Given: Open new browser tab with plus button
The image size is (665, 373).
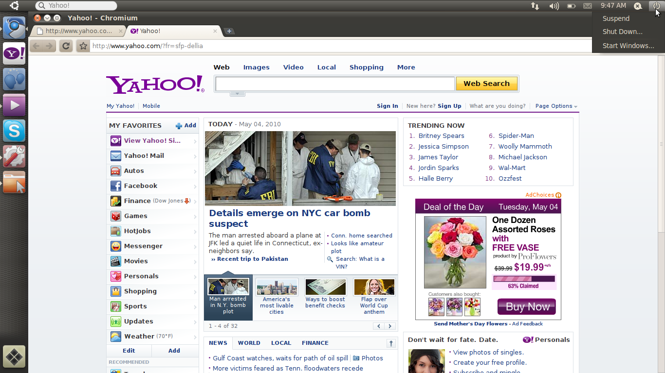Looking at the screenshot, I should click(229, 31).
